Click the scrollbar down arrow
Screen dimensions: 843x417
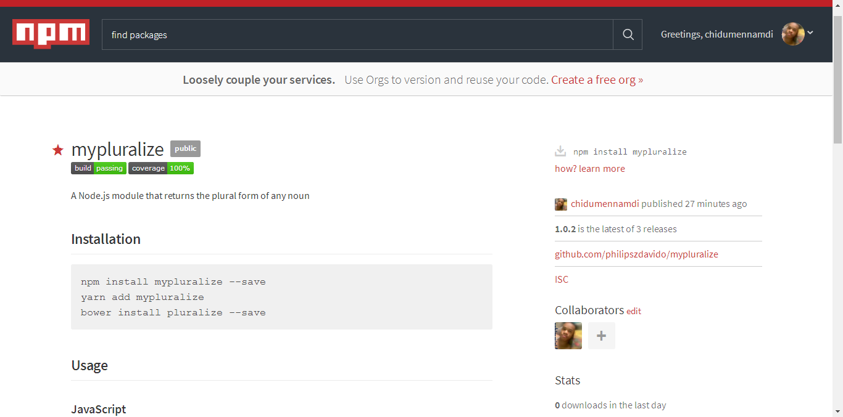[837, 411]
